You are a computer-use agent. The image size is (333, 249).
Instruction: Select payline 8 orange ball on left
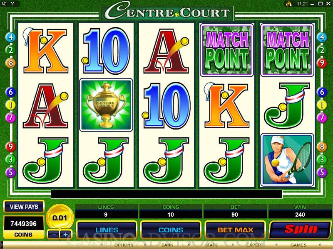coord(10,63)
